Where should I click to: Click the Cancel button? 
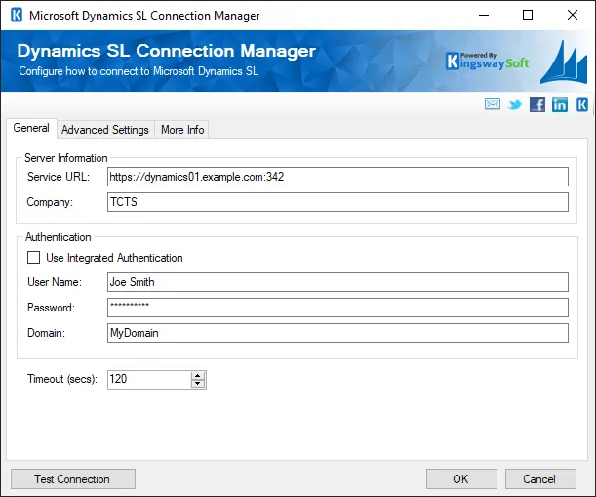click(539, 478)
